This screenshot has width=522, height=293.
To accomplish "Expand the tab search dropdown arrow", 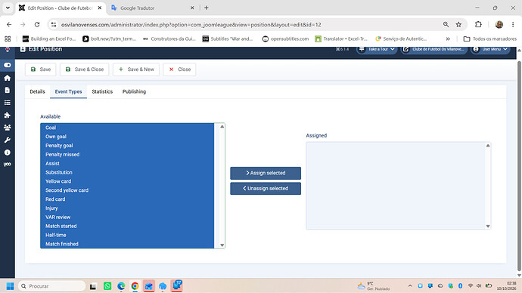I will (x=8, y=8).
